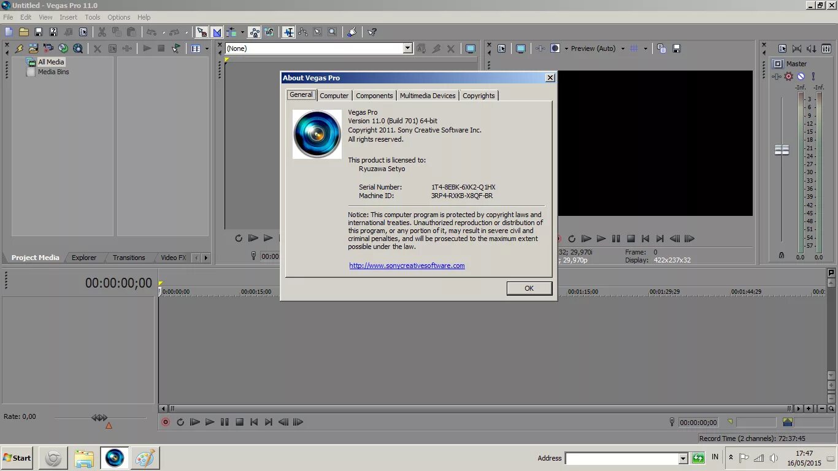Open the Insert menu
This screenshot has width=838, height=471.
(68, 17)
